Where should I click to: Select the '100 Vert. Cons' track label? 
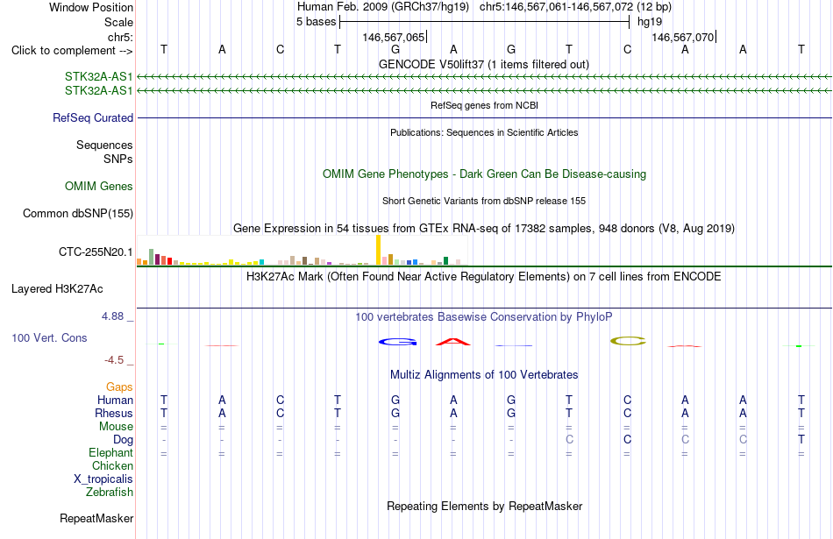pyautogui.click(x=49, y=337)
